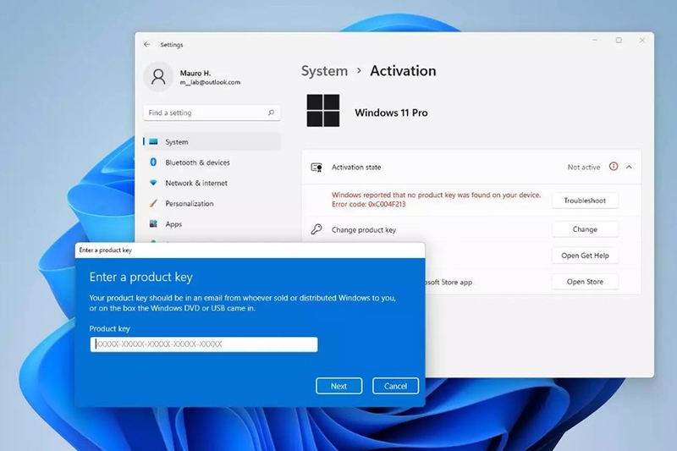Minimize the Settings window
677x451 pixels.
[x=595, y=40]
